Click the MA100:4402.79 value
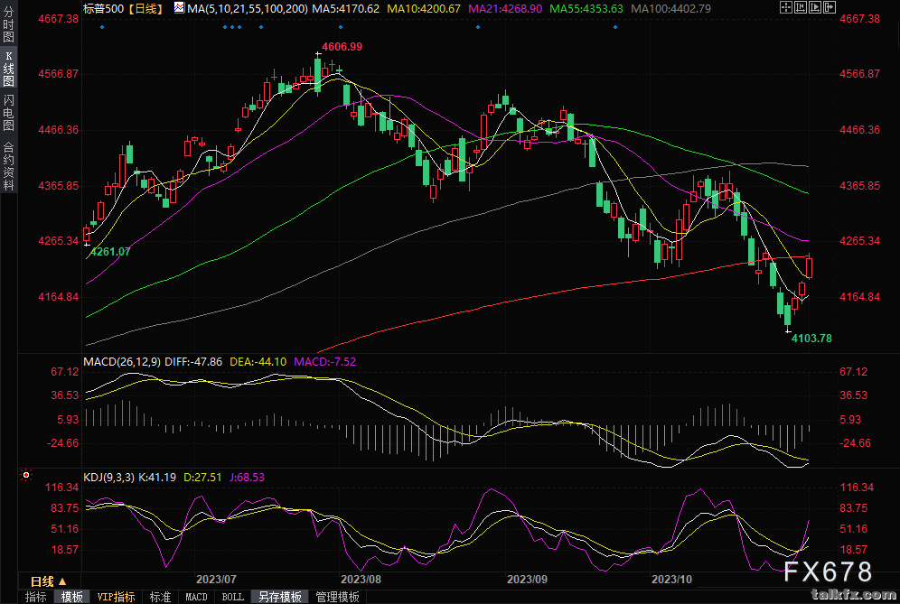The width and height of the screenshot is (900, 604). click(670, 9)
